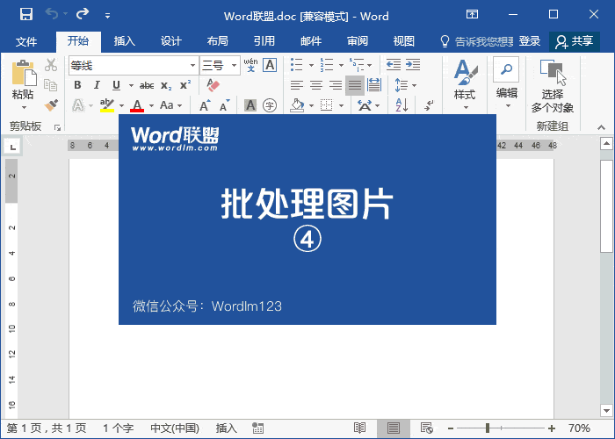Screen dimensions: 615x439
Task: Click the enclosed character 字 icon
Action: coord(270,105)
